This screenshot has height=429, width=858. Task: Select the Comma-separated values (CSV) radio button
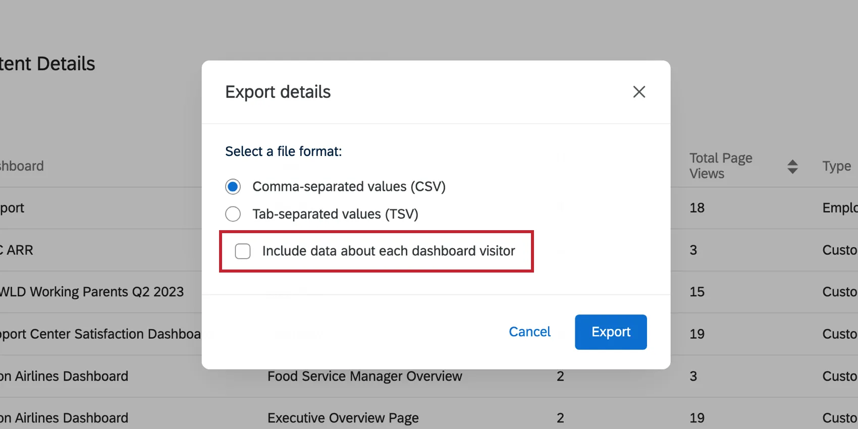click(x=233, y=187)
